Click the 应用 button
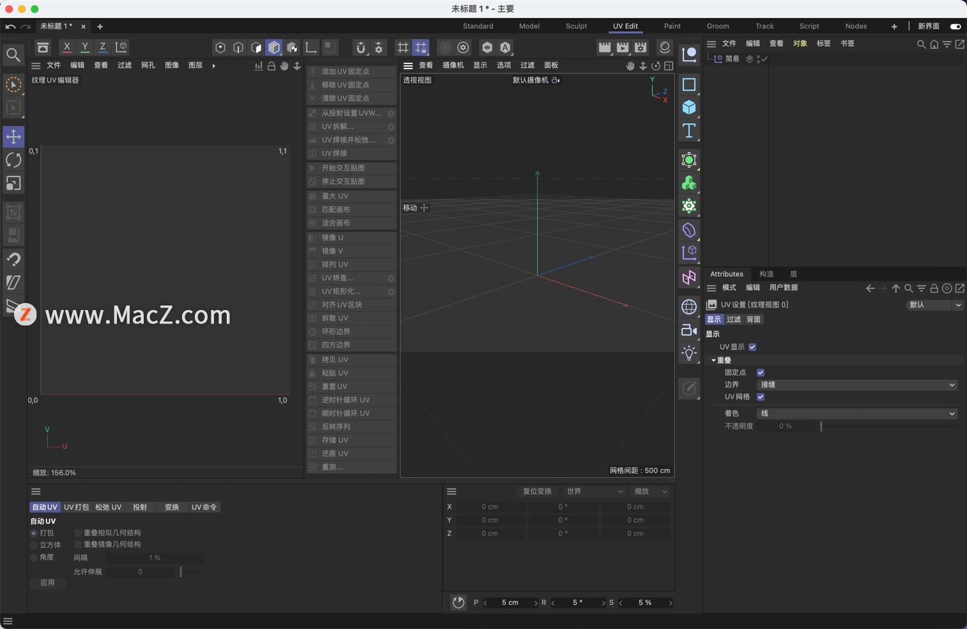This screenshot has width=967, height=629. pyautogui.click(x=47, y=583)
